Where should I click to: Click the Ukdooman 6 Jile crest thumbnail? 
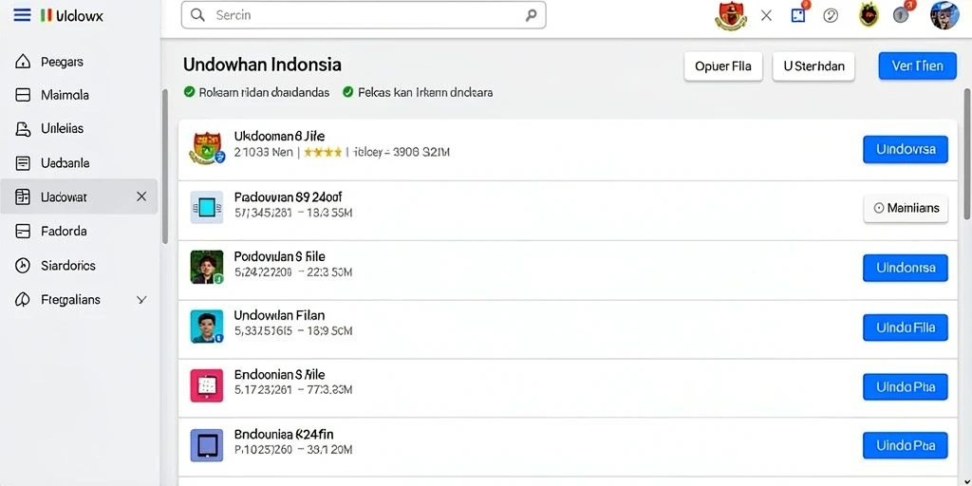pyautogui.click(x=207, y=148)
